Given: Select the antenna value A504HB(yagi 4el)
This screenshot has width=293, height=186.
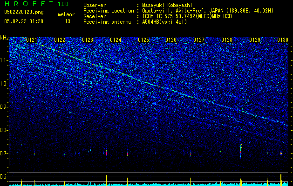Looking at the screenshot, I should (164, 22).
